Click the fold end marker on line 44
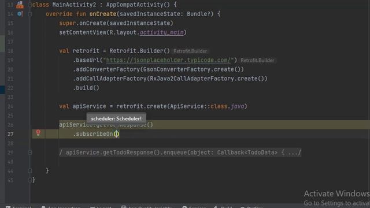The width and height of the screenshot is (370, 208). 30,170
